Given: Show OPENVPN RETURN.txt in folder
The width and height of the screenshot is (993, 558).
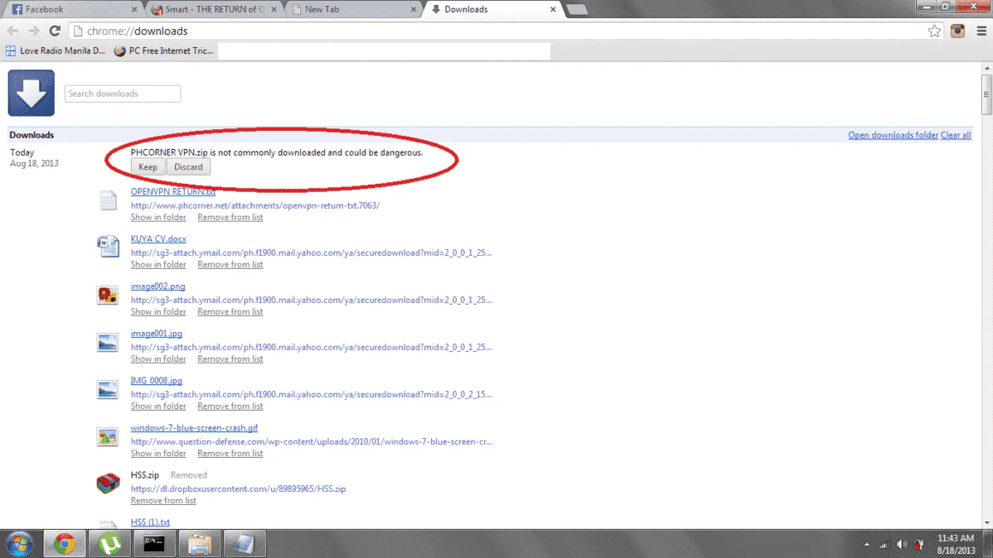Looking at the screenshot, I should tap(158, 217).
